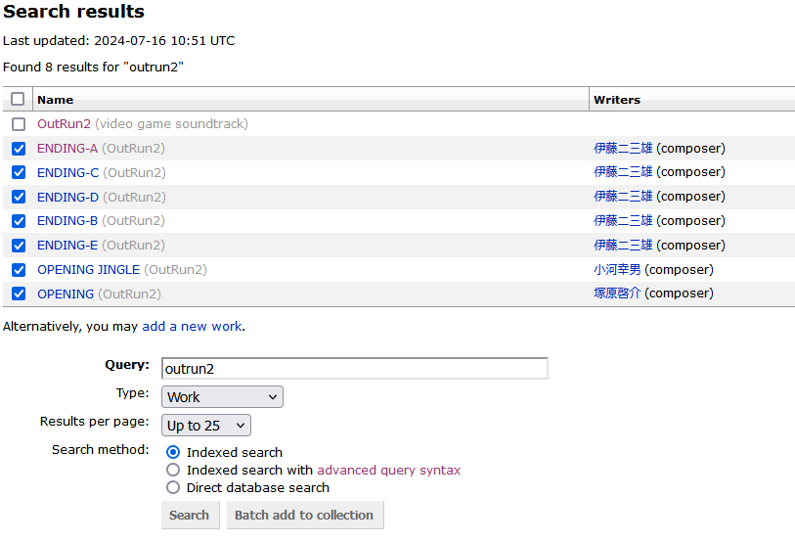The width and height of the screenshot is (795, 543).
Task: Uncheck the OPENING JINGLE row checkbox
Action: pos(19,270)
